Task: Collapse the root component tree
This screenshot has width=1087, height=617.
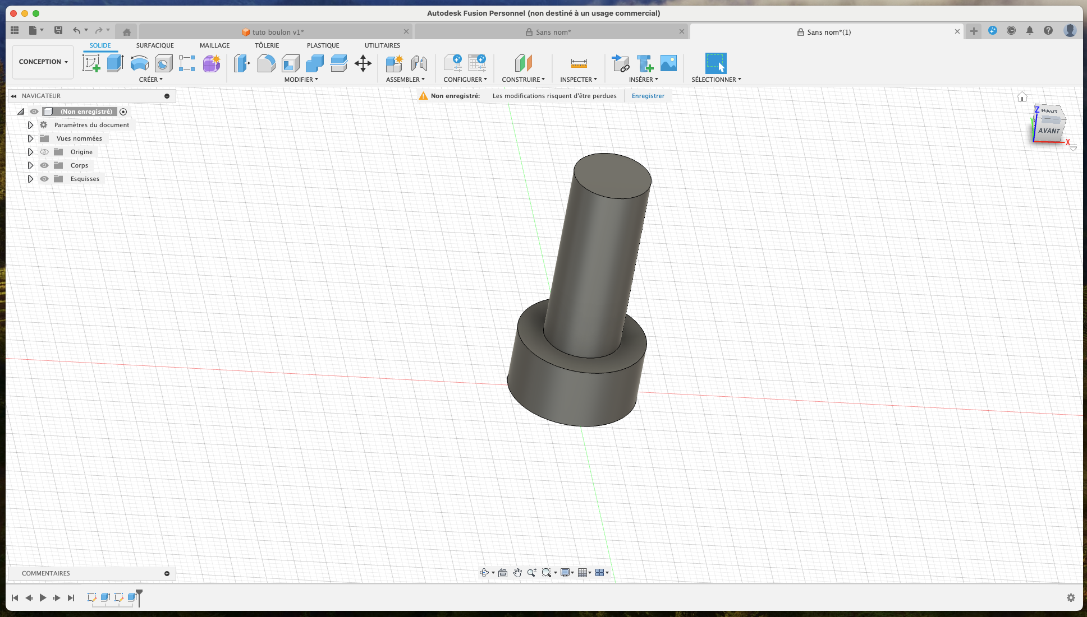Action: click(x=21, y=112)
